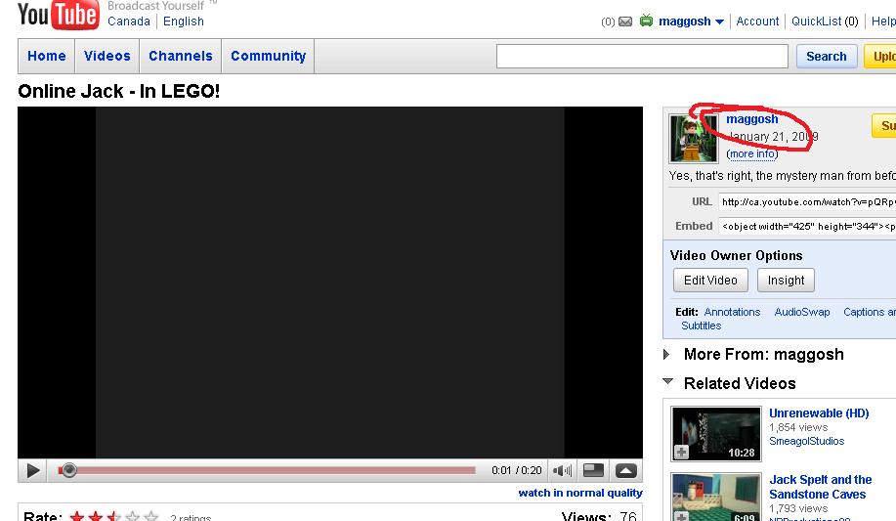
Task: Click the fullscreen arrow icon in player
Action: (625, 471)
